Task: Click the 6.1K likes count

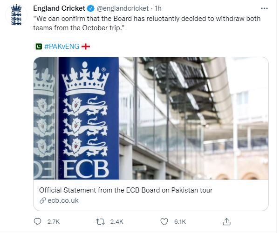Action: (x=179, y=221)
